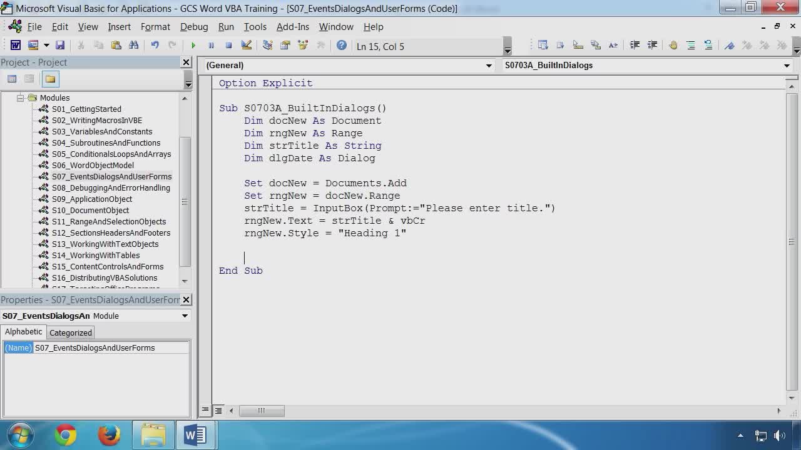The image size is (801, 450).
Task: Open Object Browser toolbar icon
Action: click(303, 45)
